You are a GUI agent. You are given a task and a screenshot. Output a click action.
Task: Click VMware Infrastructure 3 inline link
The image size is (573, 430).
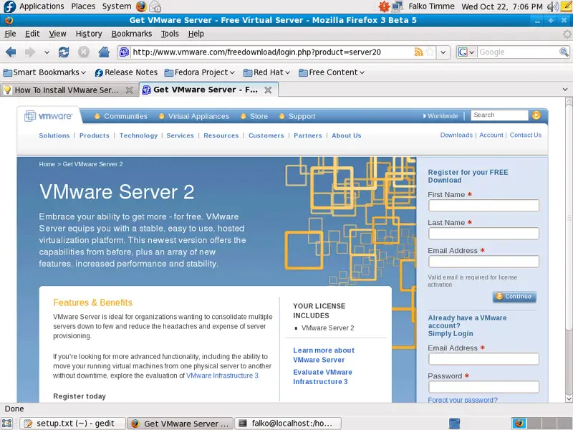pos(223,376)
